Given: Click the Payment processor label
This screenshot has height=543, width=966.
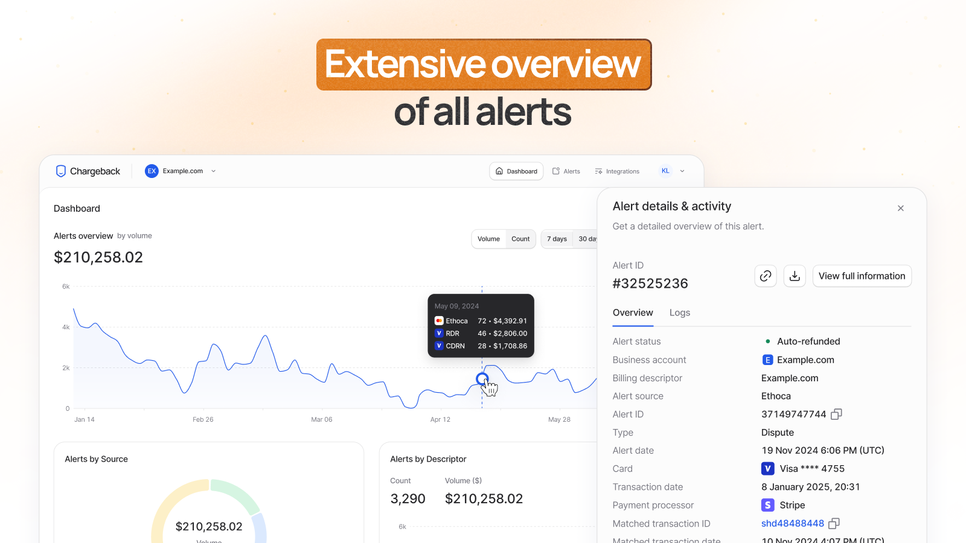Looking at the screenshot, I should click(x=653, y=505).
